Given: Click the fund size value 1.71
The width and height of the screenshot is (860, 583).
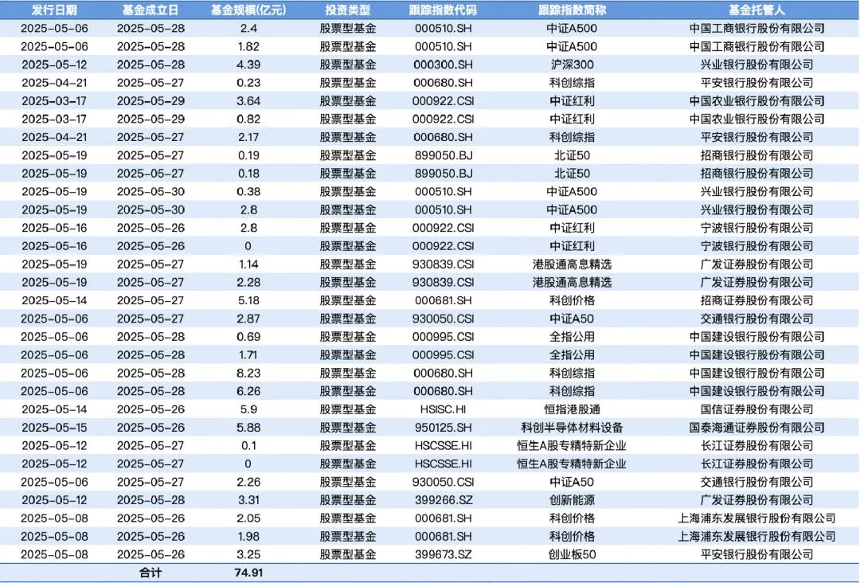Looking at the screenshot, I should [248, 355].
